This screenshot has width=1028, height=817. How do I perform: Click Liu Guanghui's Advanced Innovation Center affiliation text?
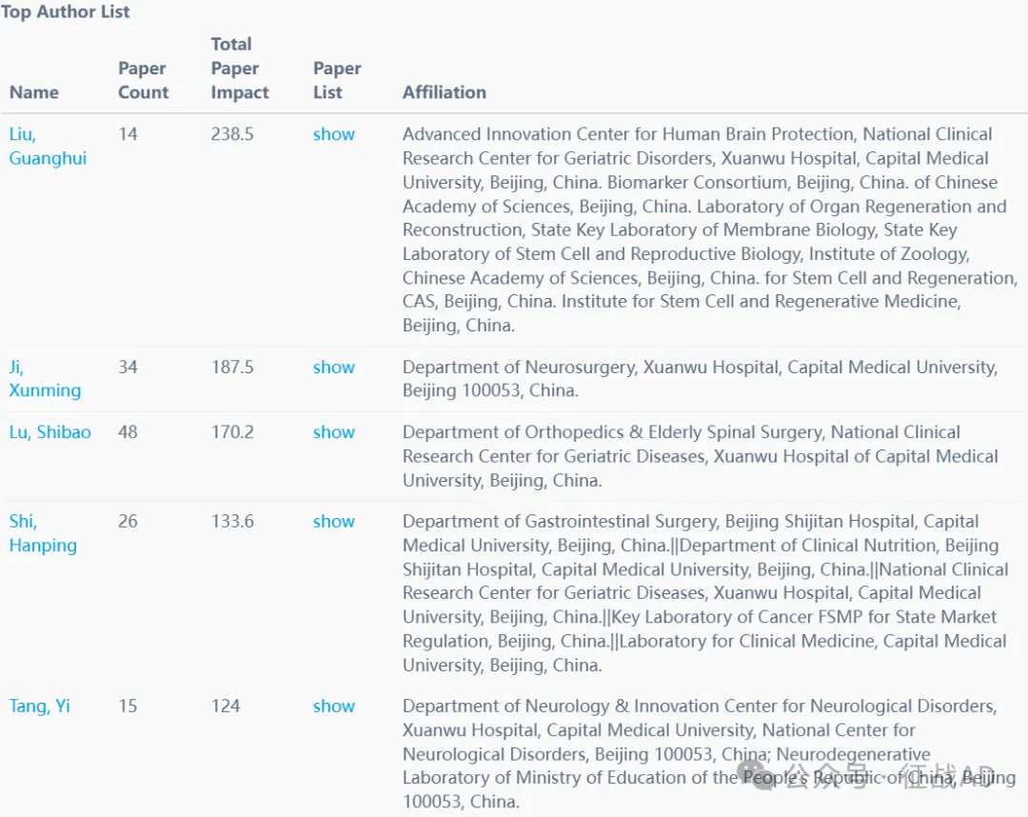click(x=710, y=229)
